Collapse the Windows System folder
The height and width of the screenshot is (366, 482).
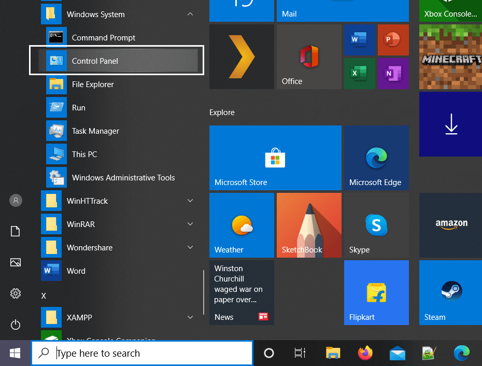pyautogui.click(x=190, y=14)
